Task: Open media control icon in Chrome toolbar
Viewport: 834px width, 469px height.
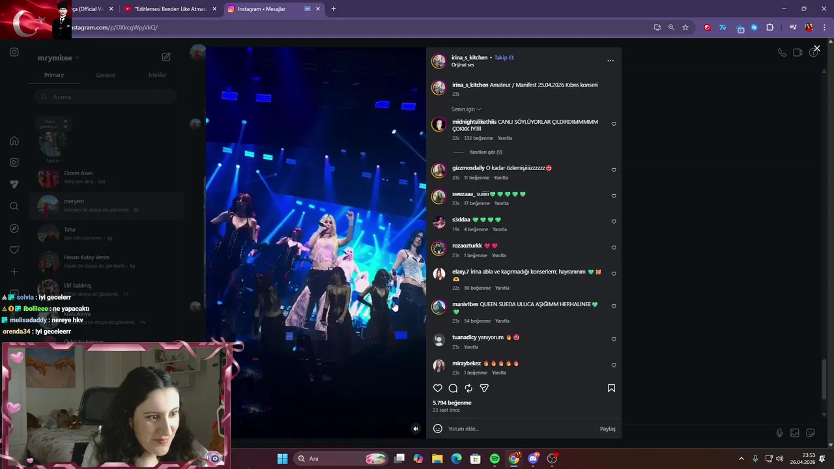Action: (793, 27)
